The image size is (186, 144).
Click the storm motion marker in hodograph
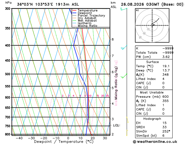(154, 25)
